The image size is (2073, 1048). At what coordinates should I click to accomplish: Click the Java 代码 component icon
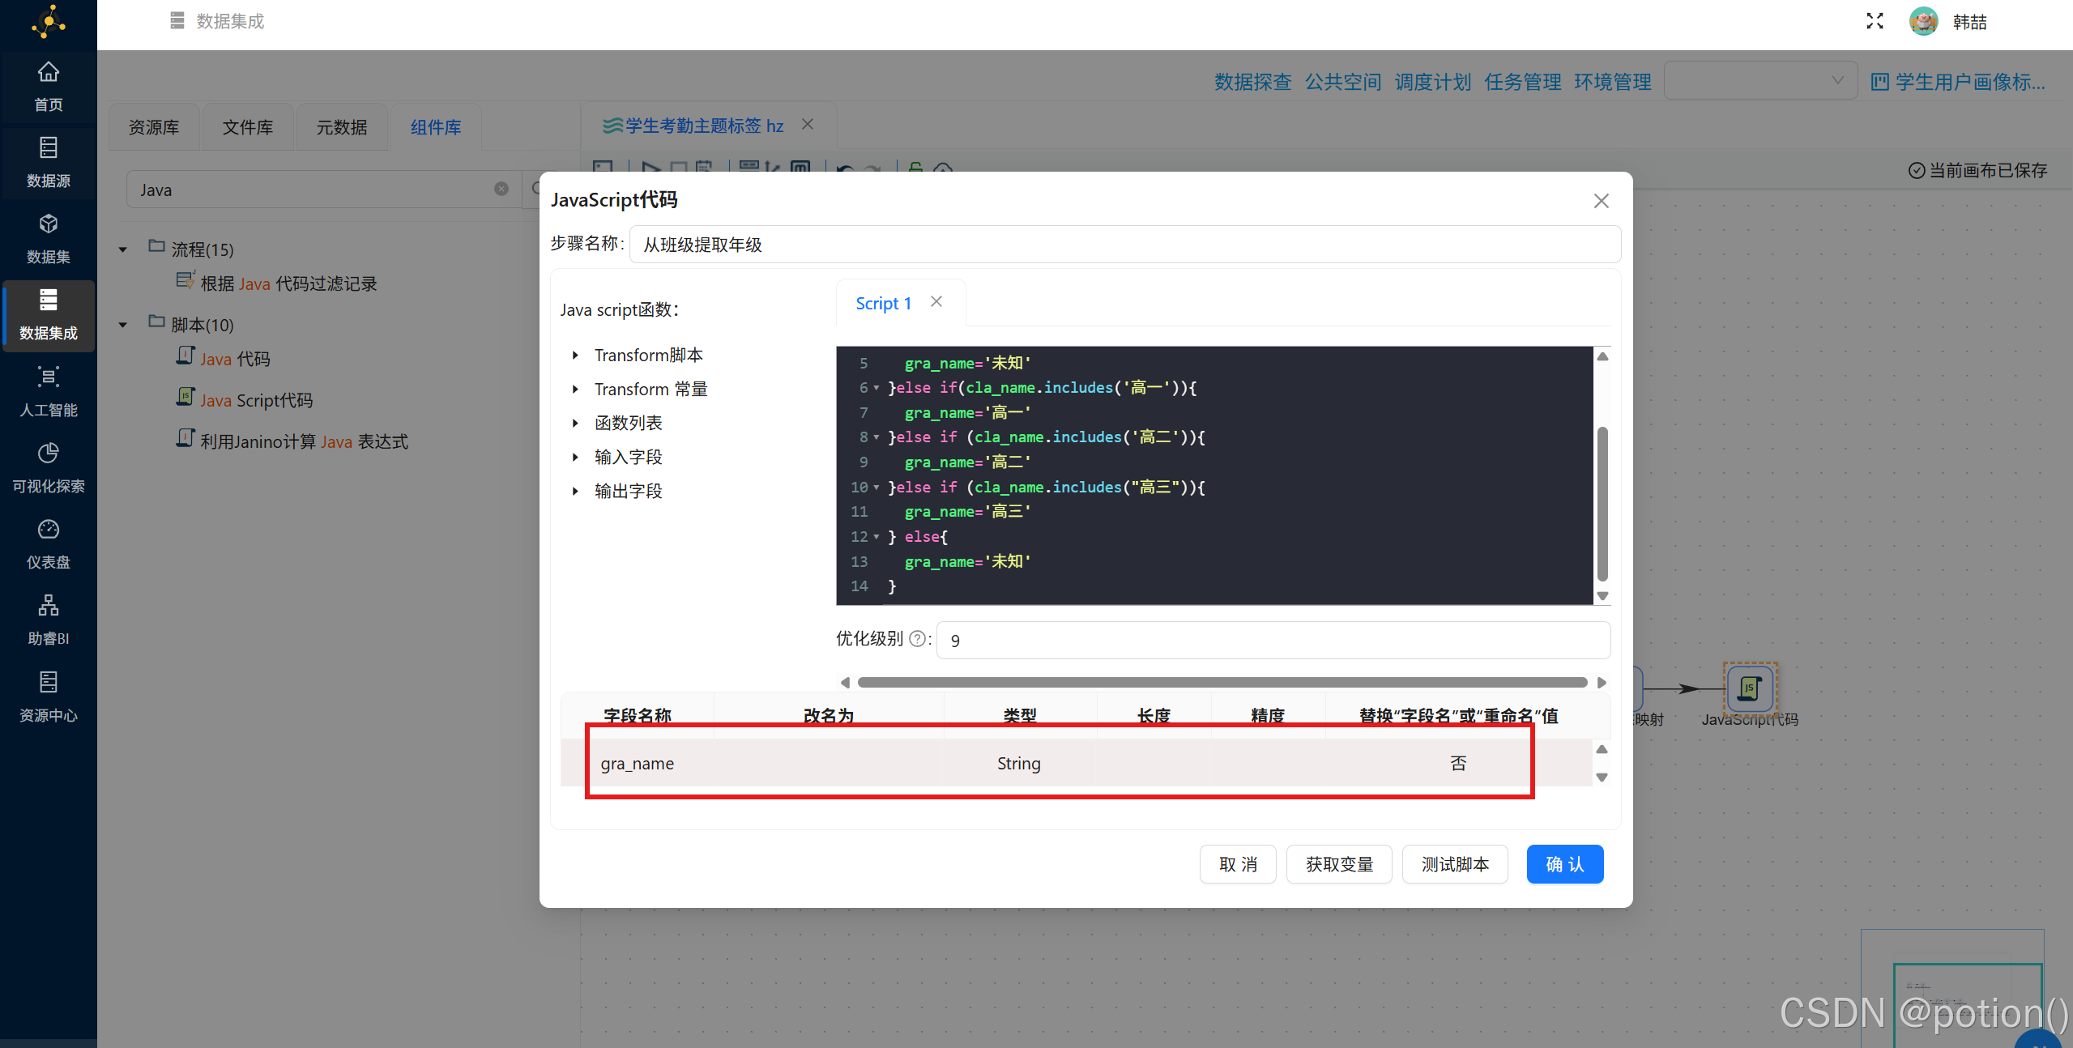click(185, 356)
